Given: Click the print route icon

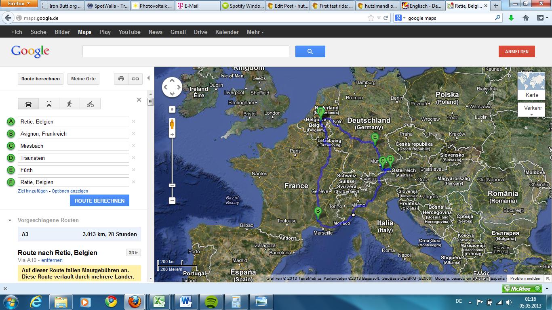Looking at the screenshot, I should (121, 79).
